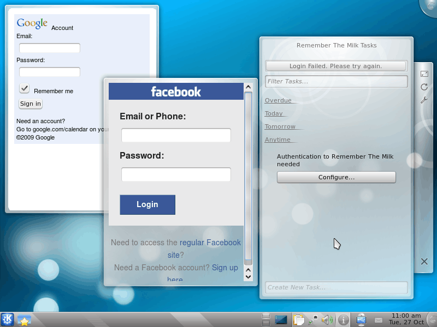Screen dimensions: 437x327
Task: Focus the Facebook Password field
Action: [x=176, y=174]
